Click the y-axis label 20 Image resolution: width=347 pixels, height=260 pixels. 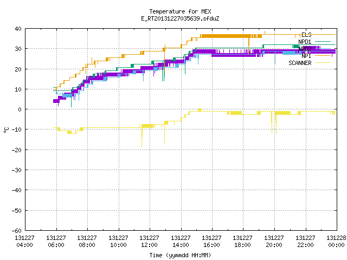[18, 69]
